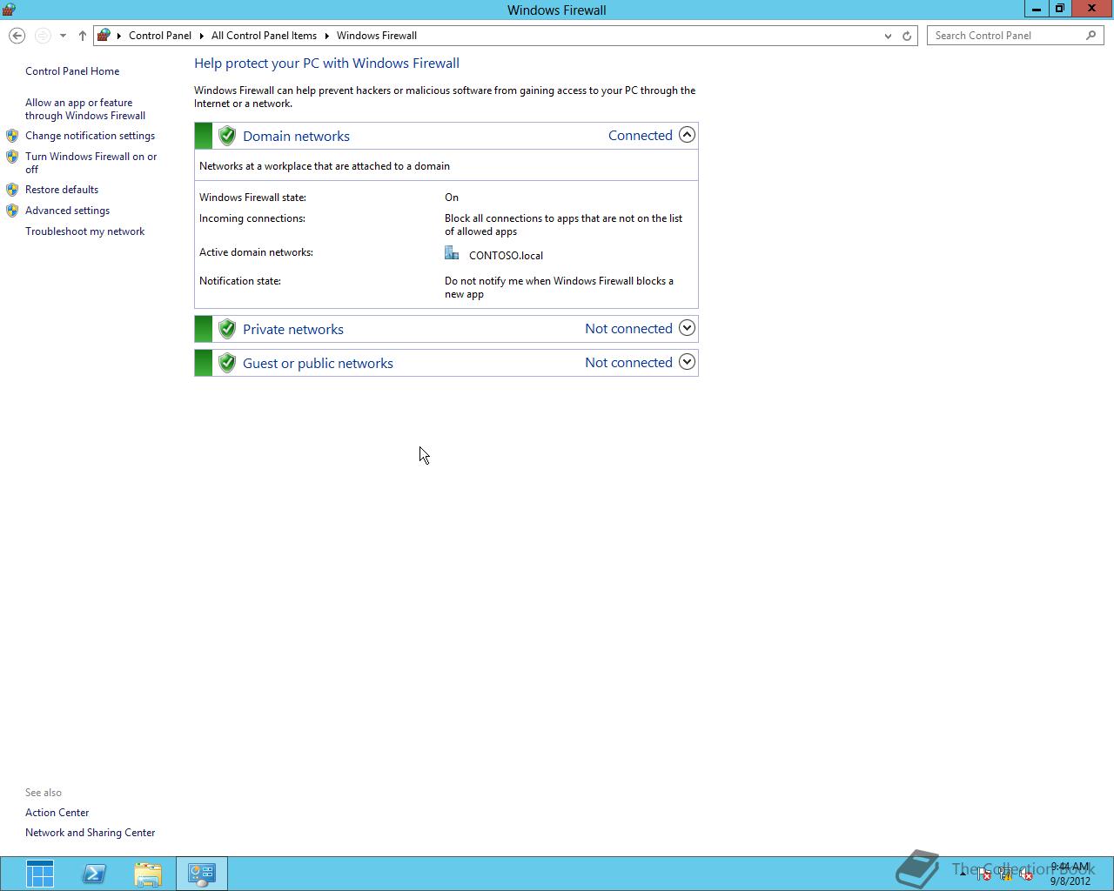Open File Explorer from taskbar
1114x891 pixels.
click(x=148, y=874)
